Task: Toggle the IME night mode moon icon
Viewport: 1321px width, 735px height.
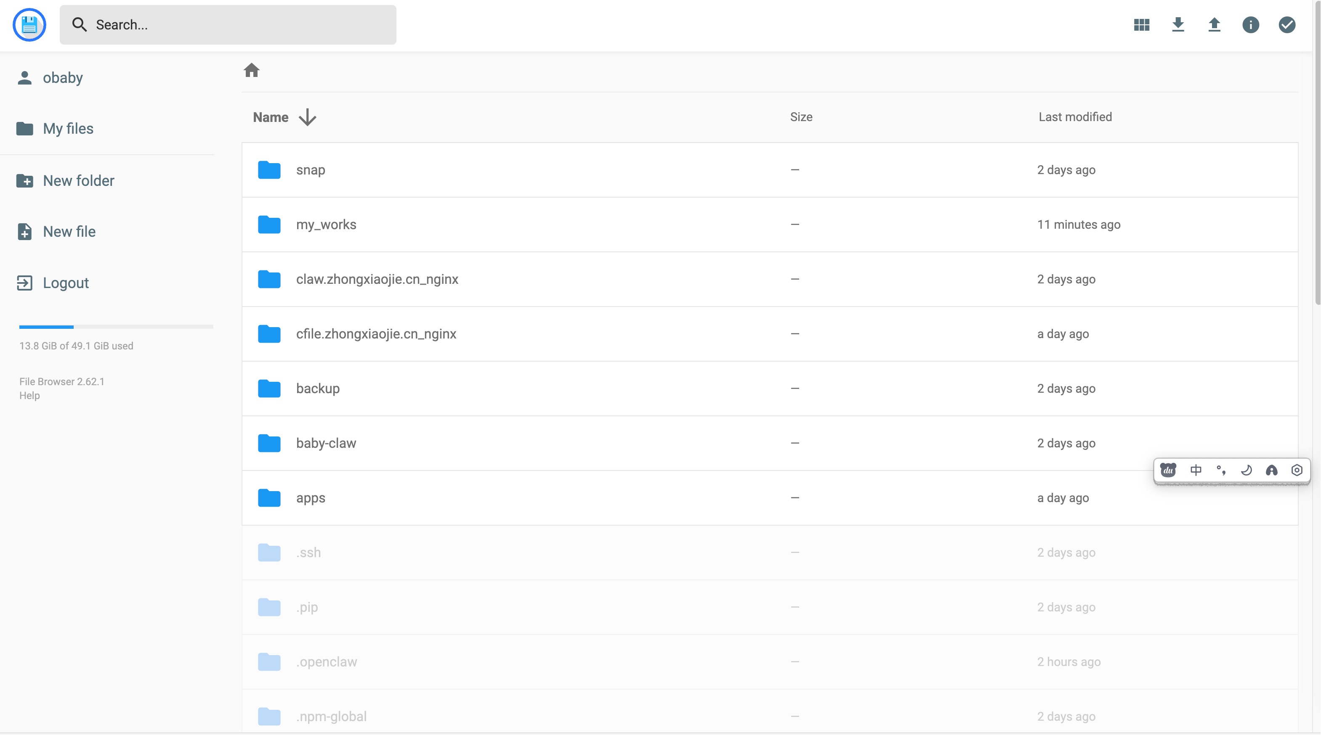Action: pyautogui.click(x=1246, y=470)
